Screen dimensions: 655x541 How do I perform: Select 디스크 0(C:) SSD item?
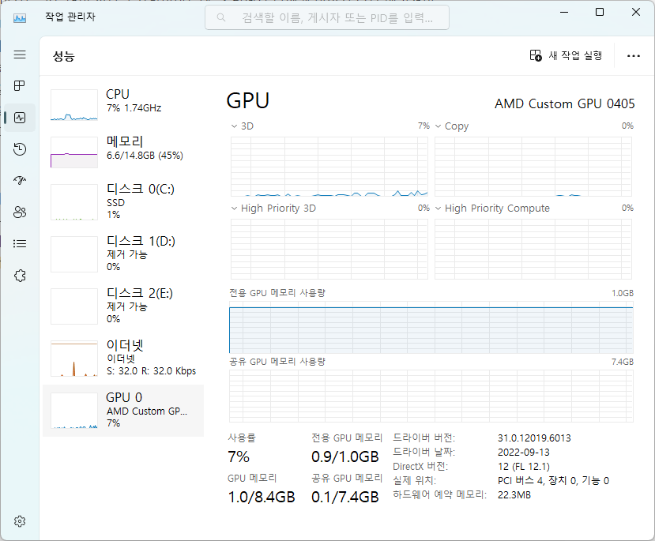tap(123, 201)
